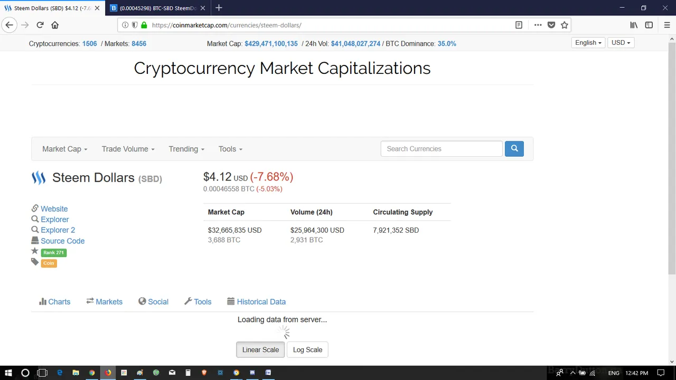Close the BTC-SBD tab
Screen dimensions: 676x380
tap(202, 8)
